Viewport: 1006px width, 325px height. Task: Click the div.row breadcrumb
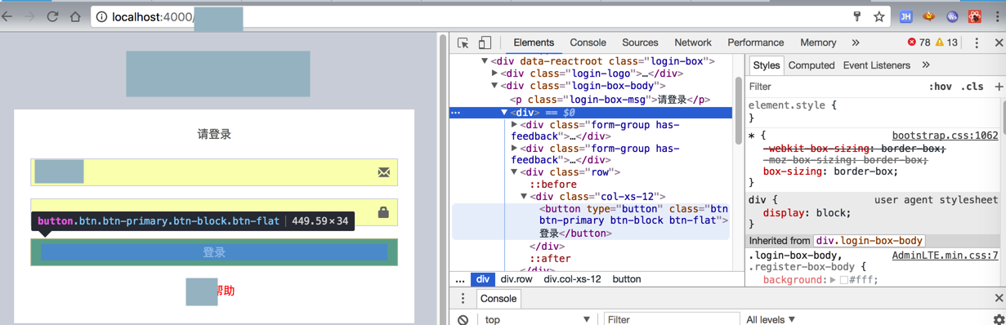click(x=516, y=279)
